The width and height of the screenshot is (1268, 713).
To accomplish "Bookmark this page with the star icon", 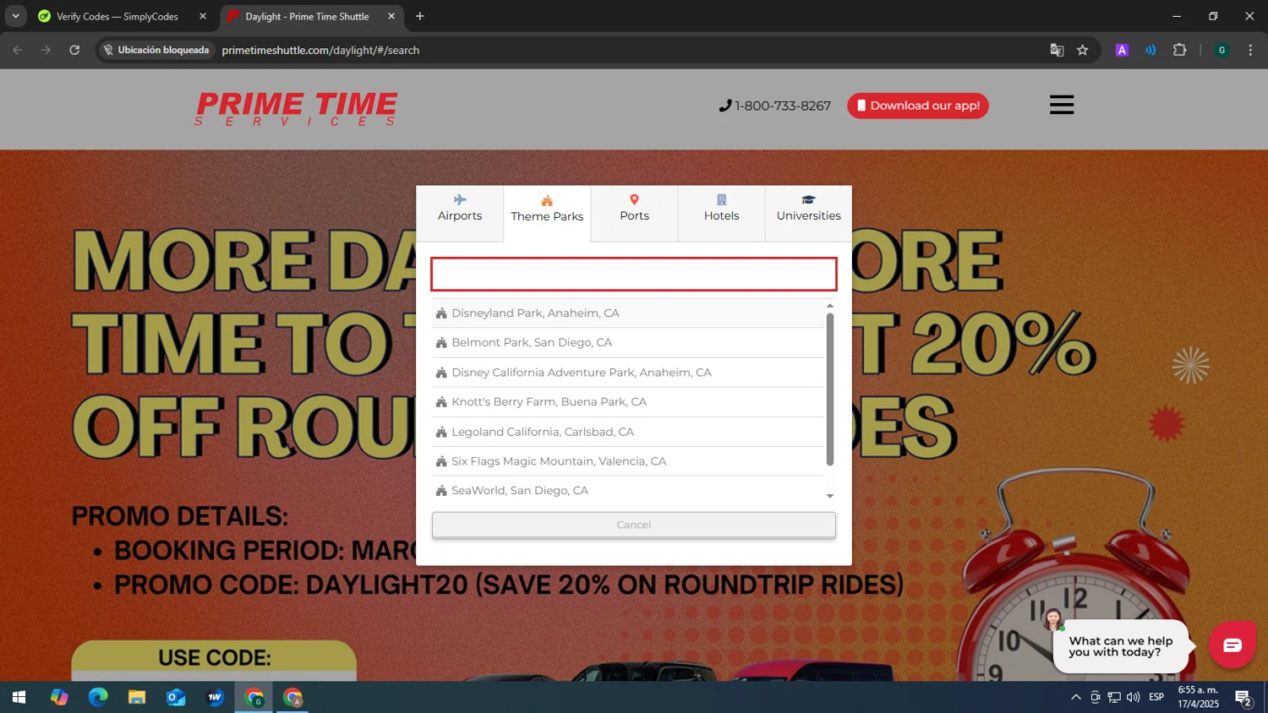I will [1083, 50].
